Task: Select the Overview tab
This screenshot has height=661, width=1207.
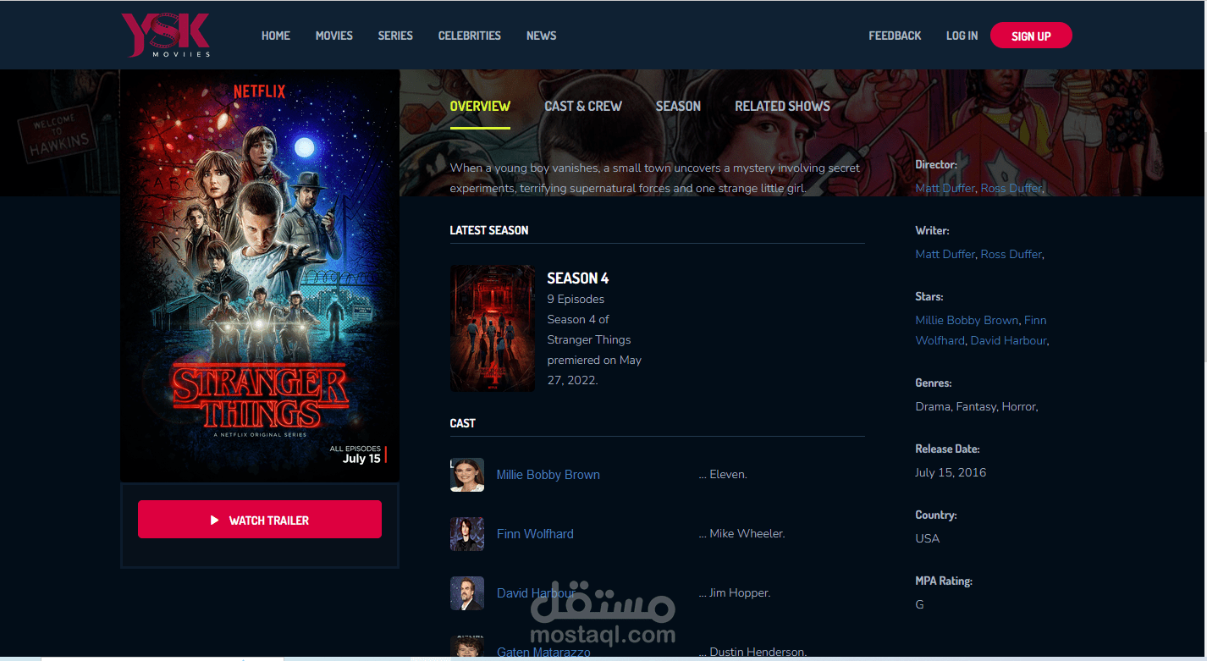Action: [x=480, y=106]
